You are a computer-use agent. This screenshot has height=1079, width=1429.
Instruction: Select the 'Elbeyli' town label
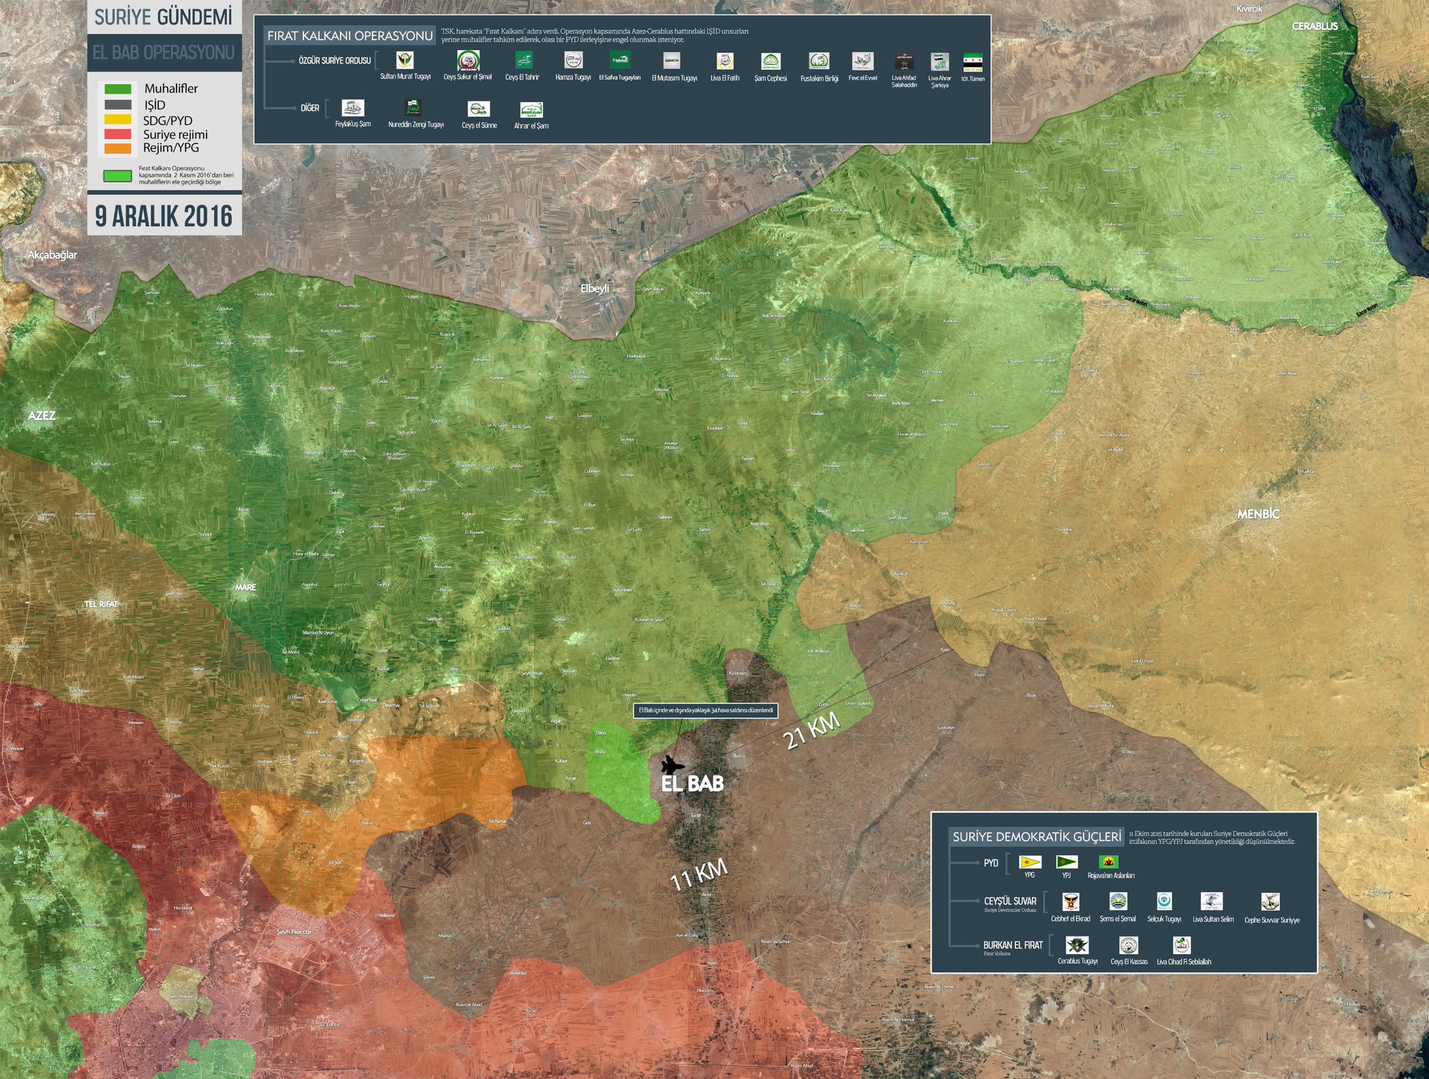click(595, 288)
